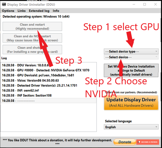Open the Info menu
The width and height of the screenshot is (162, 148).
(x=56, y=11)
